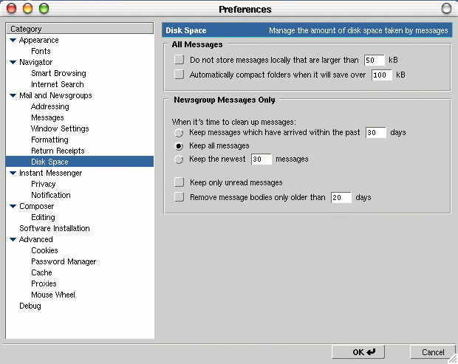Collapse the Composer category triangle
Viewport: 458px width, 364px height.
[x=13, y=207]
